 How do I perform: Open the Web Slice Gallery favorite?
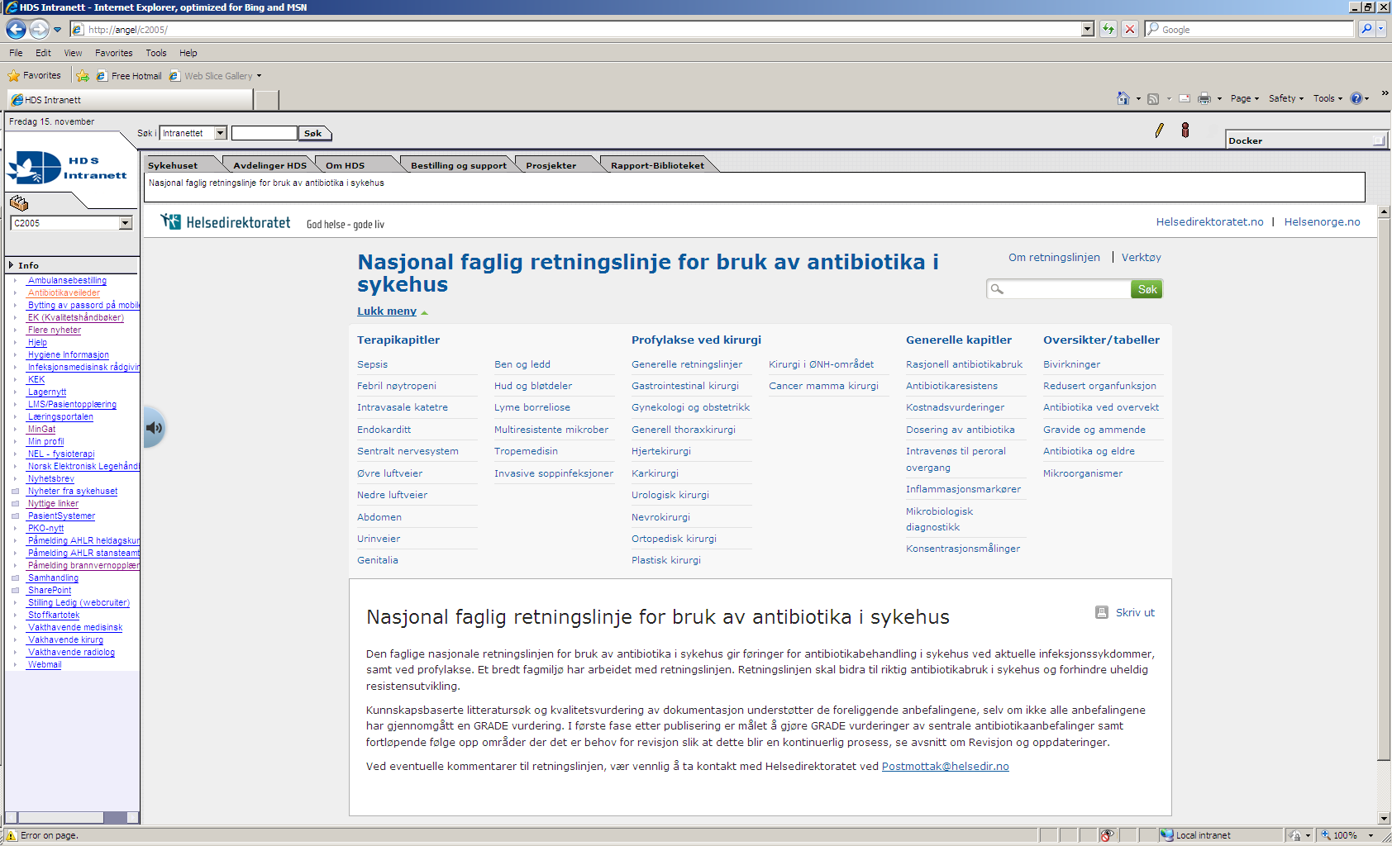pyautogui.click(x=215, y=76)
